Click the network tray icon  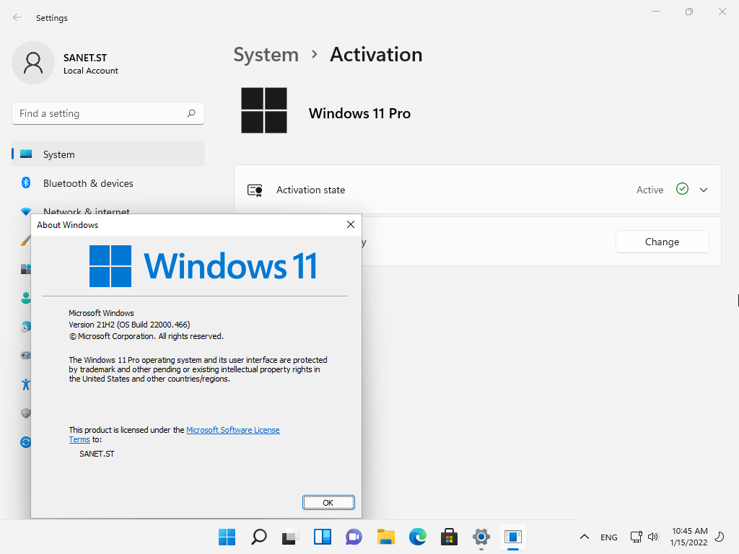637,537
